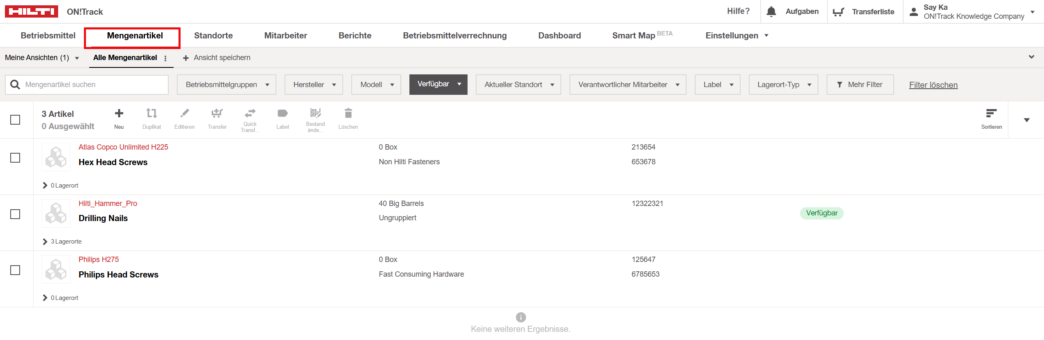Toggle the select-all articles checkbox
Image resolution: width=1044 pixels, height=340 pixels.
click(15, 120)
